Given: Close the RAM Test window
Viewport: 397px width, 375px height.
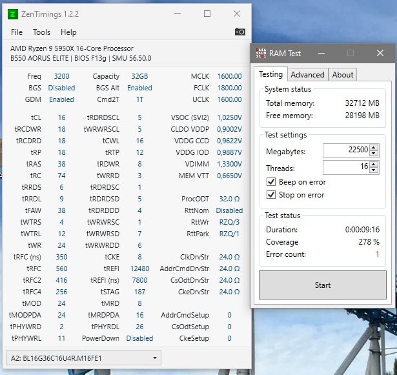Looking at the screenshot, I should [380, 53].
